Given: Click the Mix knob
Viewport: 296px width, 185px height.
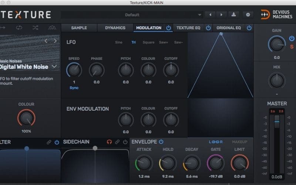Looking at the screenshot, I should pyautogui.click(x=277, y=81).
